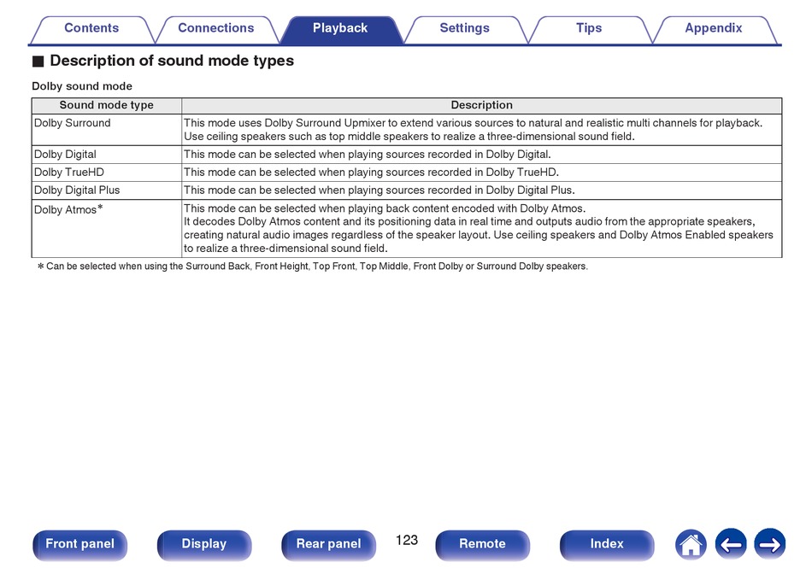Click the 'Sound mode type' column header
The height and width of the screenshot is (568, 812).
coord(107,106)
